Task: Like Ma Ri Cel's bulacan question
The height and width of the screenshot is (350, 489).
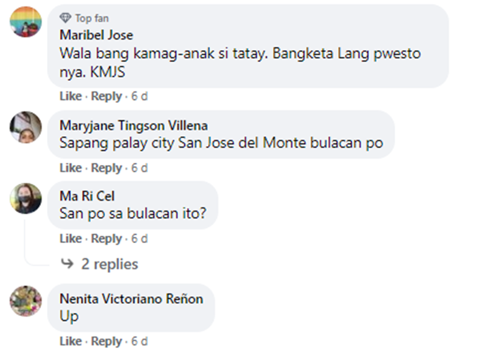Action: [x=71, y=239]
